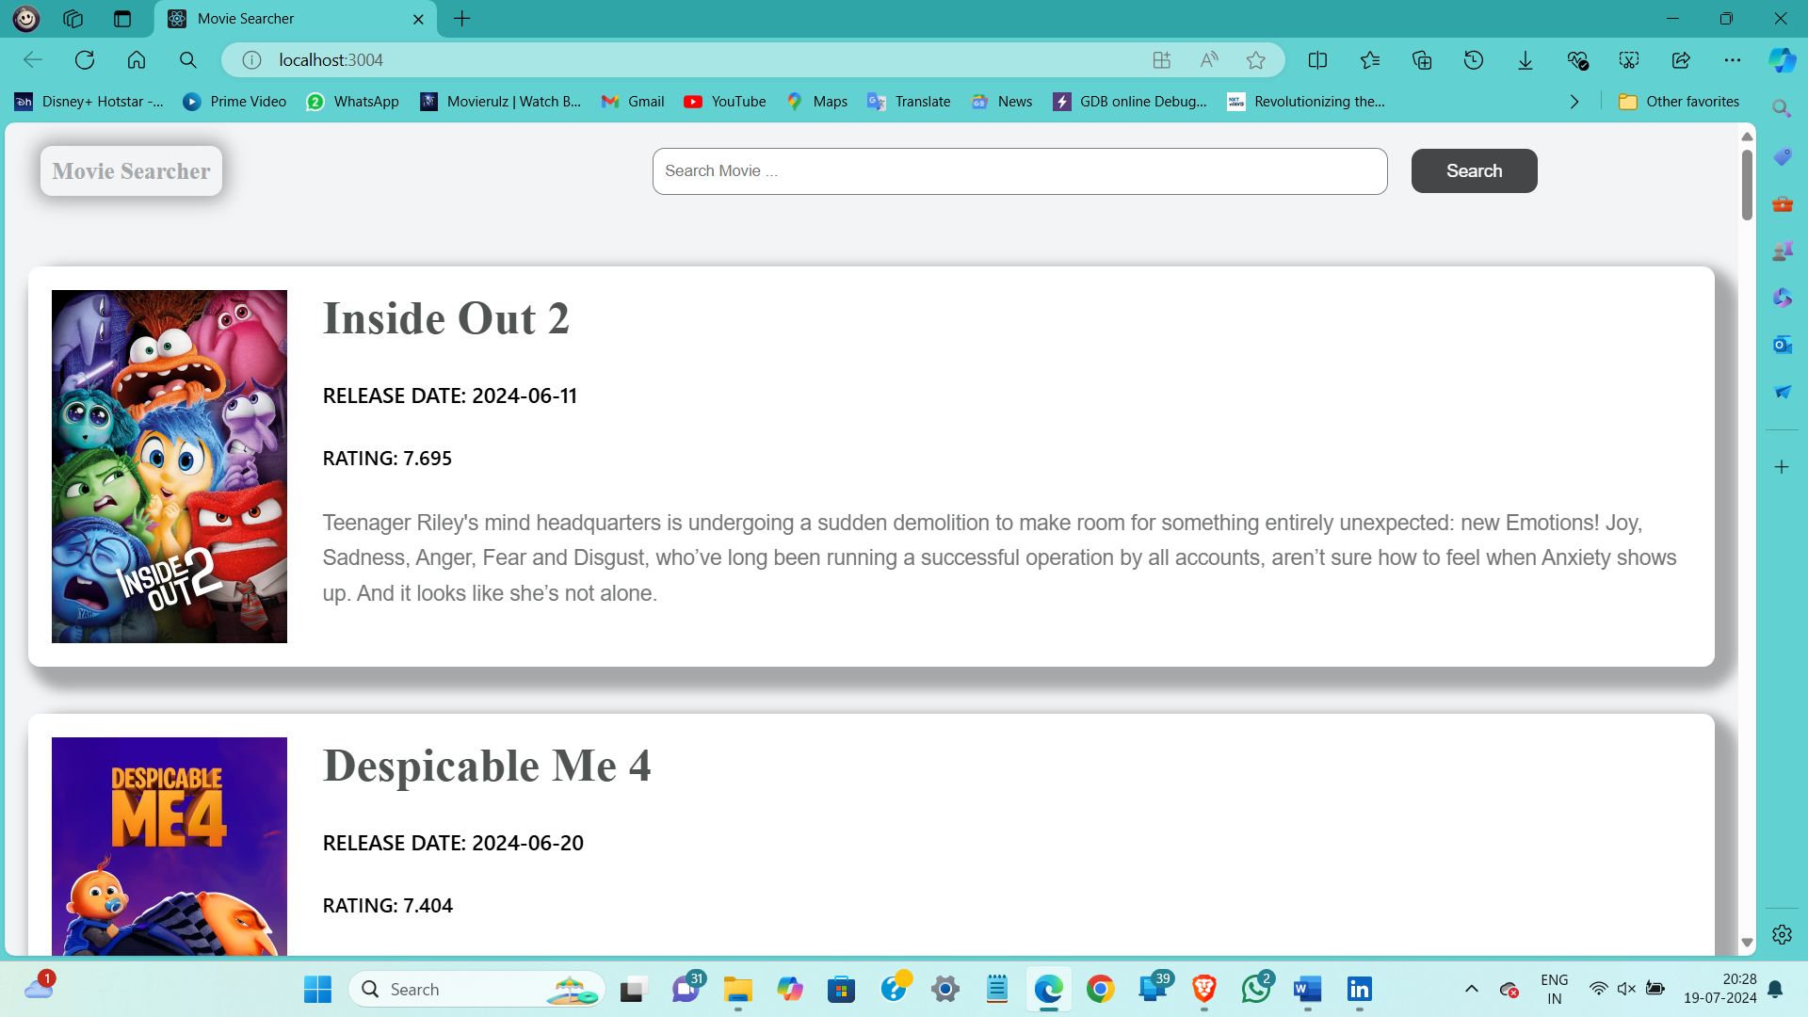Image resolution: width=1808 pixels, height=1017 pixels.
Task: Open sidebar Tools briefcase icon
Action: (x=1782, y=203)
